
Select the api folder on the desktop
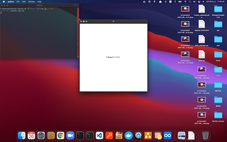[x=218, y=25]
